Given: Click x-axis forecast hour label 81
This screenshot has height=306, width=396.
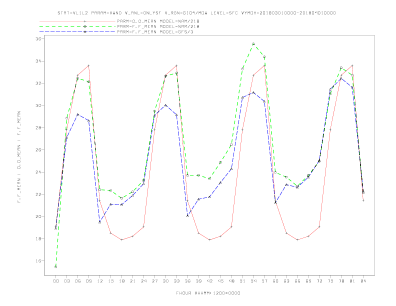Looking at the screenshot, I should (x=352, y=281).
